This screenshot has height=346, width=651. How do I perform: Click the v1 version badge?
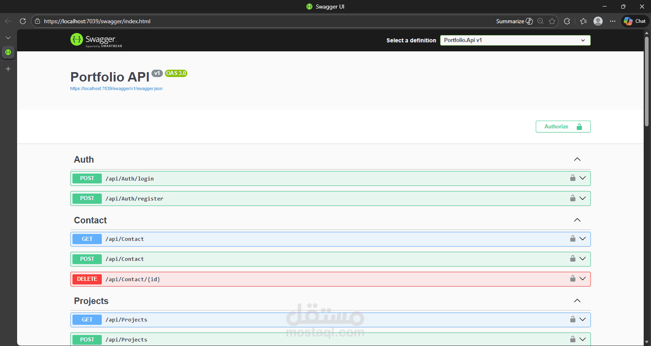coord(157,73)
